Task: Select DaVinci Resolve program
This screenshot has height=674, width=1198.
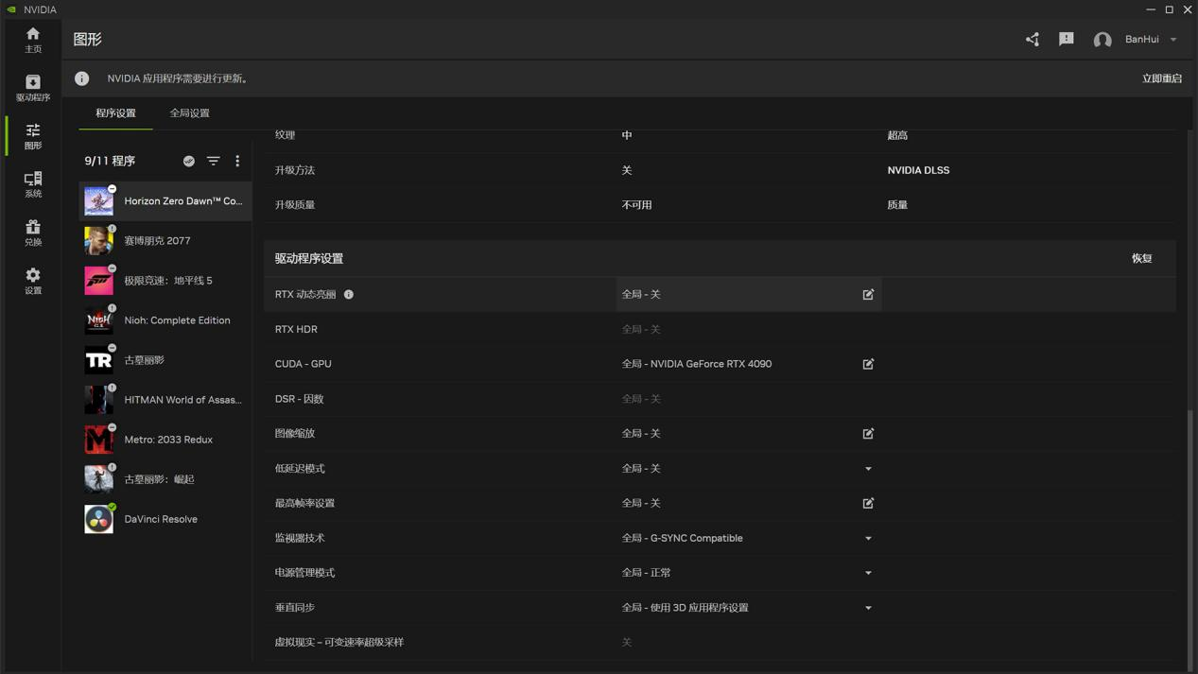Action: point(165,519)
